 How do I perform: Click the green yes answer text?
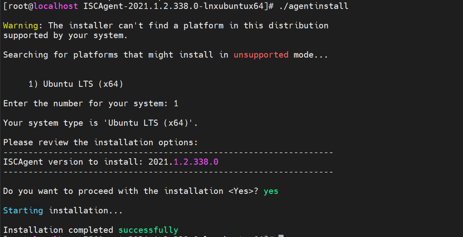point(271,191)
